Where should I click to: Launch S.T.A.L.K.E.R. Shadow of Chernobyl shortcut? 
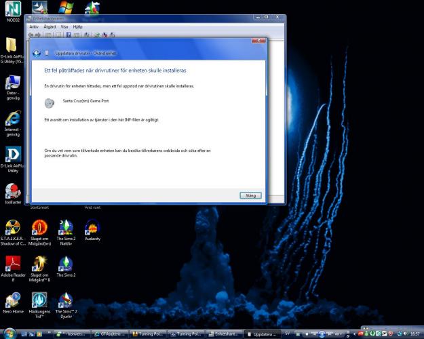[12, 228]
